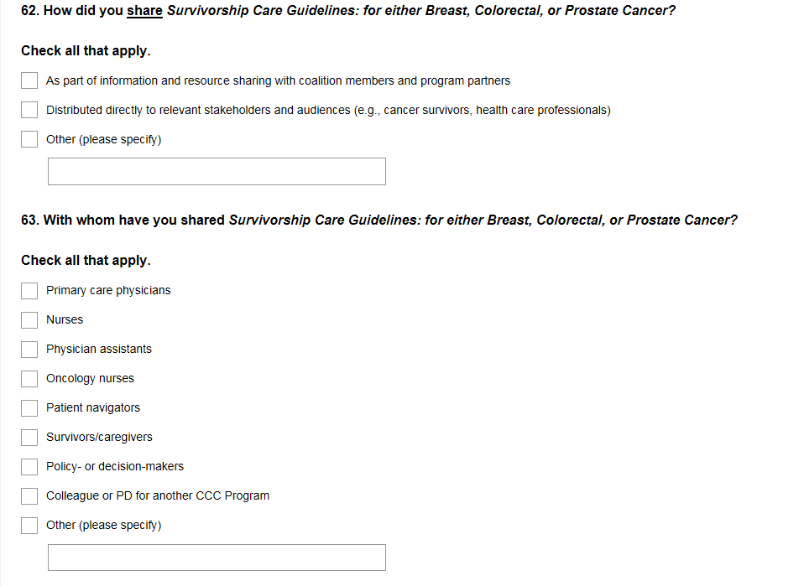The height and width of the screenshot is (586, 804).
Task: Click the question 63 'Other' text field
Action: click(217, 557)
